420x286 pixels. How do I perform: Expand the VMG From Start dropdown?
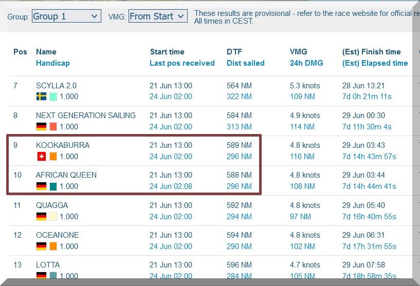(157, 16)
